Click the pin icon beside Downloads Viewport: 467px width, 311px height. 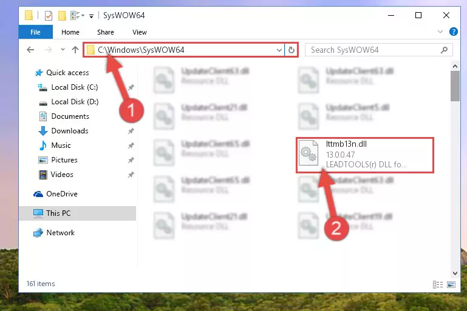click(x=131, y=131)
